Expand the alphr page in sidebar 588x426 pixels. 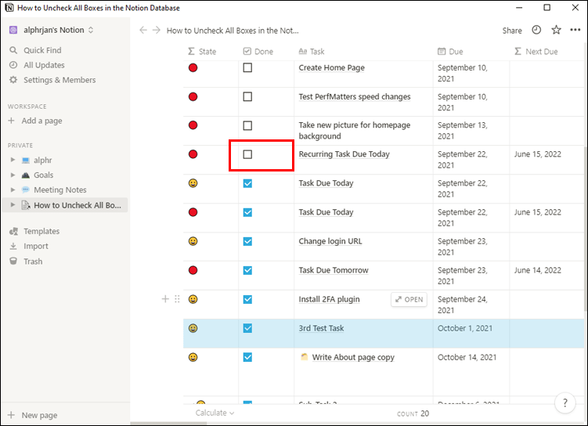tap(13, 161)
